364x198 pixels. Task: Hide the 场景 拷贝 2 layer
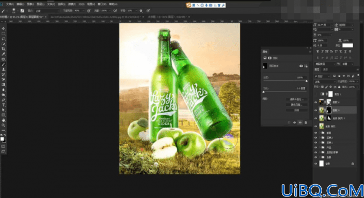[315, 118]
